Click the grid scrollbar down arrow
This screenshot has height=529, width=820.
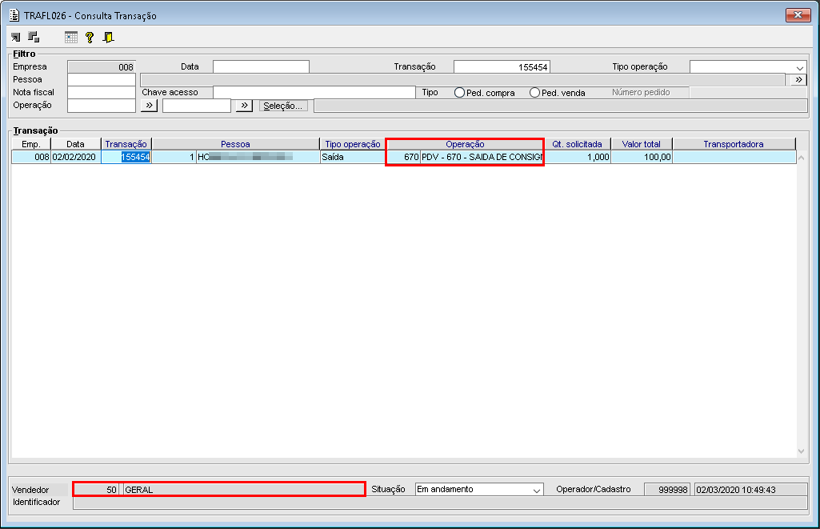[x=801, y=451]
